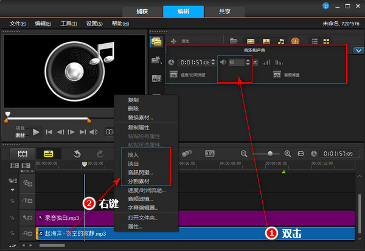Open the 设置 menu

94,24
